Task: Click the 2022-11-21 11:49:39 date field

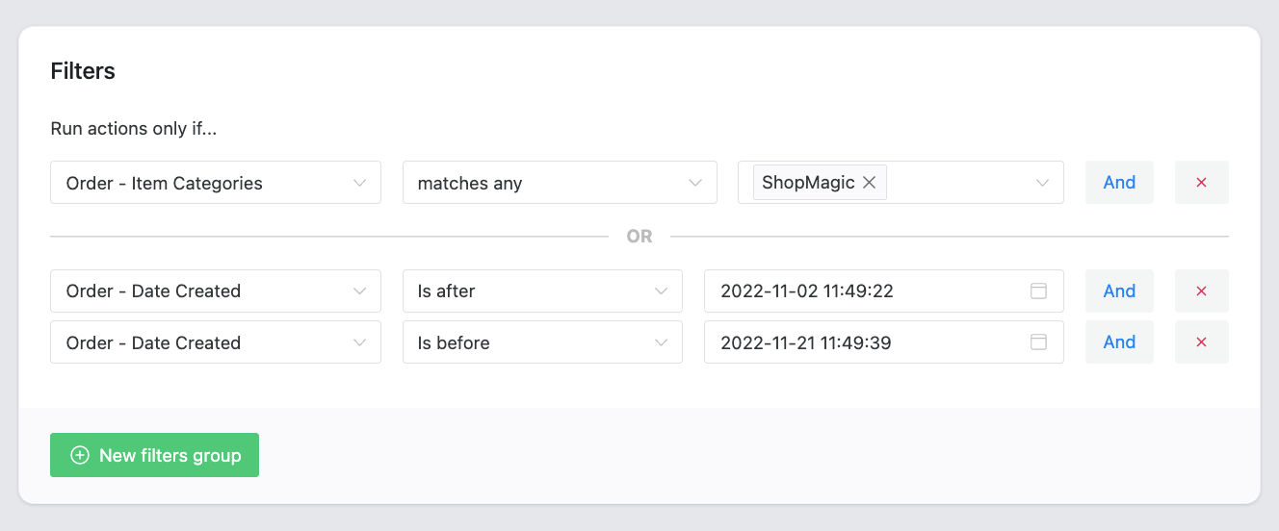Action: point(884,341)
